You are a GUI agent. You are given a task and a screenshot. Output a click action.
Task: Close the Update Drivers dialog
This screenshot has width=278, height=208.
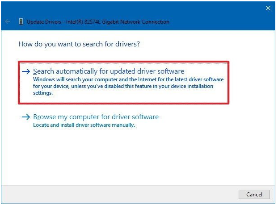tap(268, 8)
